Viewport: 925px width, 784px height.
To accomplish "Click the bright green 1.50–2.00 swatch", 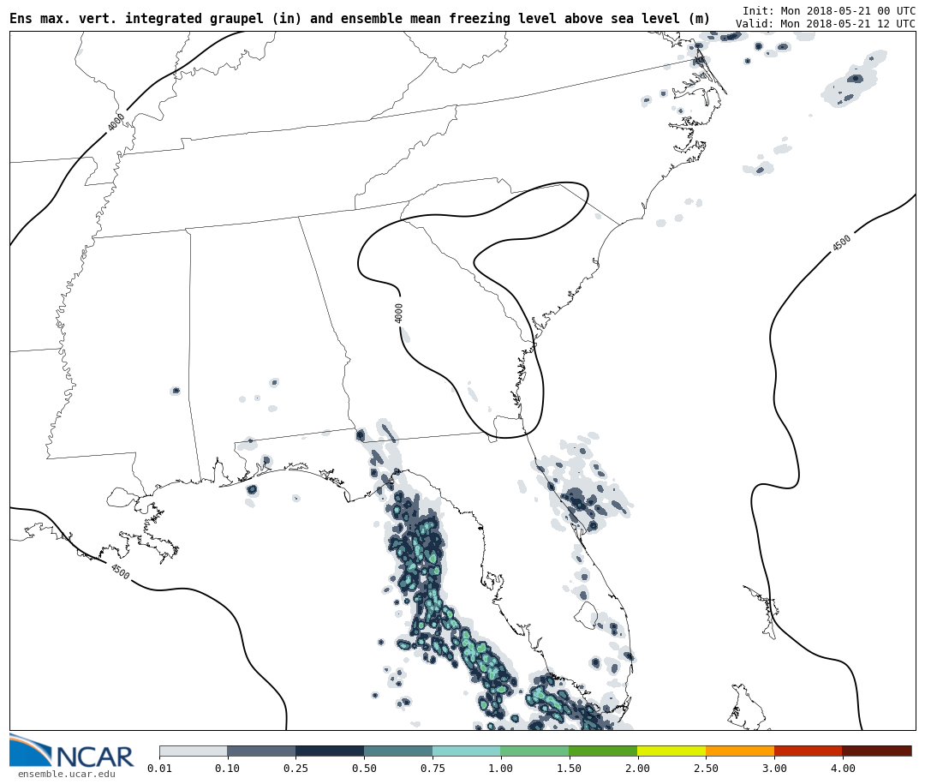I will pos(602,751).
